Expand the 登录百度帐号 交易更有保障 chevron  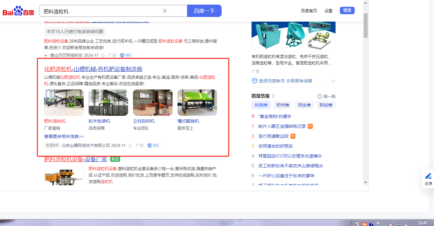(333, 81)
